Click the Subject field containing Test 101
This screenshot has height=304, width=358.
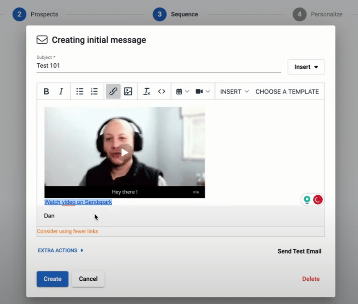[158, 66]
